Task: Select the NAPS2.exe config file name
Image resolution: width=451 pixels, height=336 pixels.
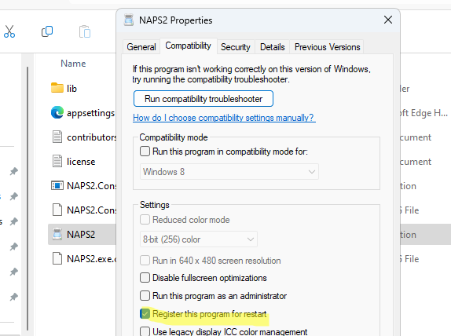Action: [91, 259]
